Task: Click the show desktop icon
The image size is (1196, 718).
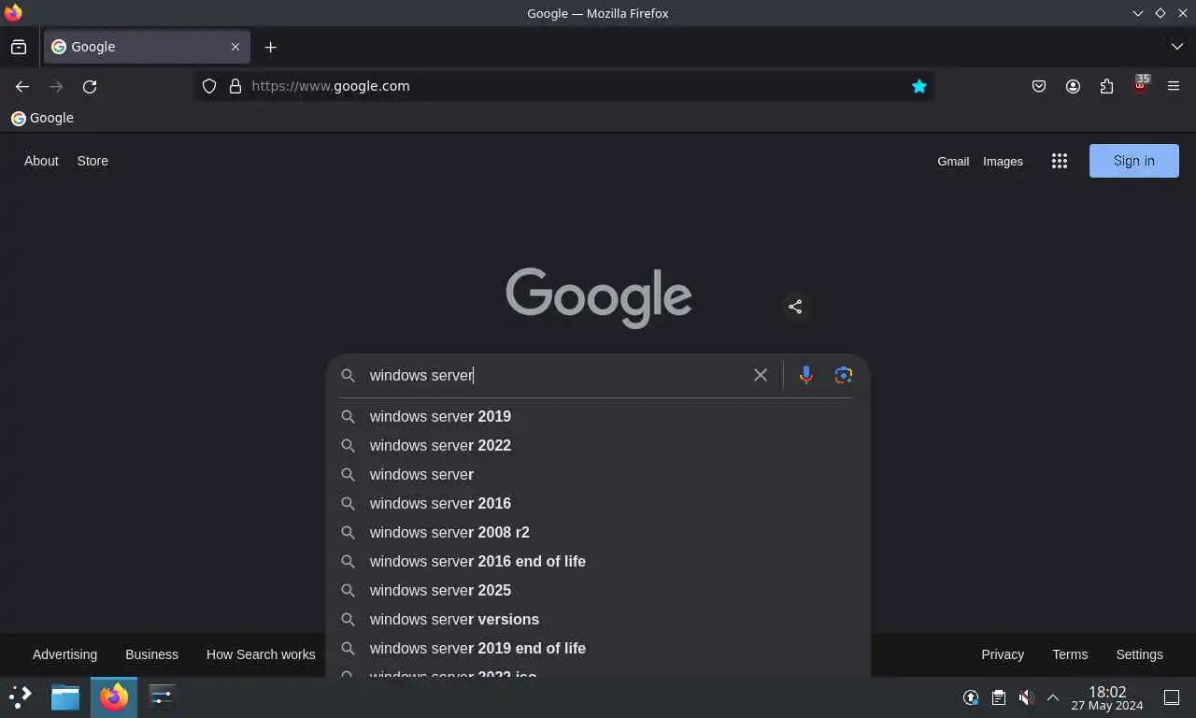Action: (1172, 697)
